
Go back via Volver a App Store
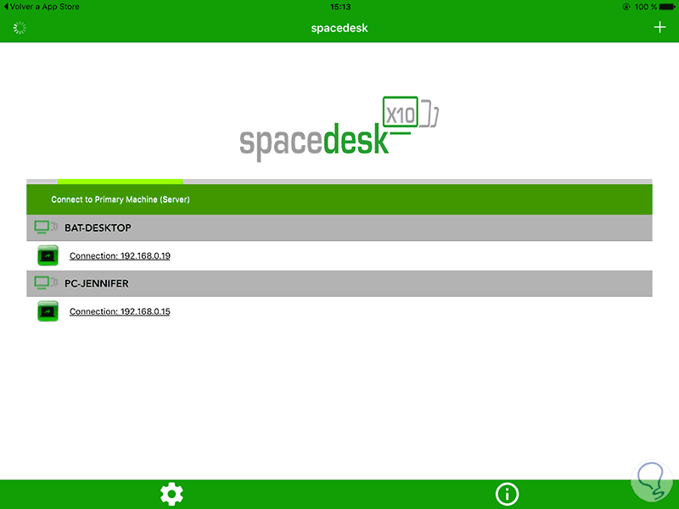point(42,7)
